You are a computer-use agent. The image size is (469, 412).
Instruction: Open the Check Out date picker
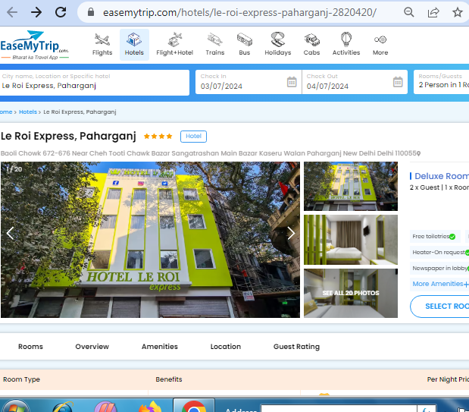point(354,83)
